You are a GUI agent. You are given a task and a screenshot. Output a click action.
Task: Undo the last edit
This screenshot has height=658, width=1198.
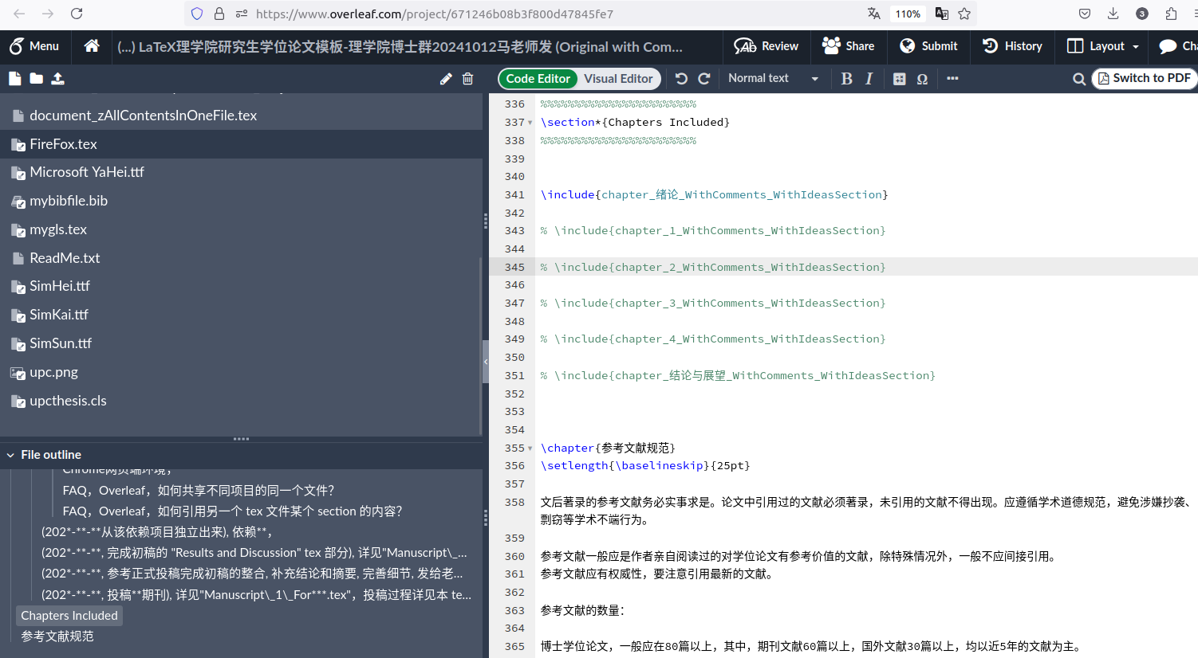click(681, 78)
